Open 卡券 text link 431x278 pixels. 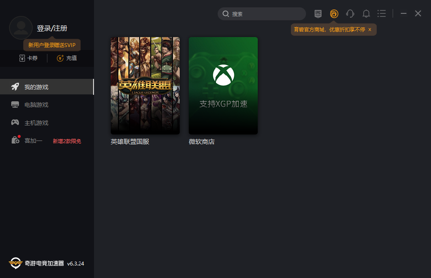click(32, 58)
